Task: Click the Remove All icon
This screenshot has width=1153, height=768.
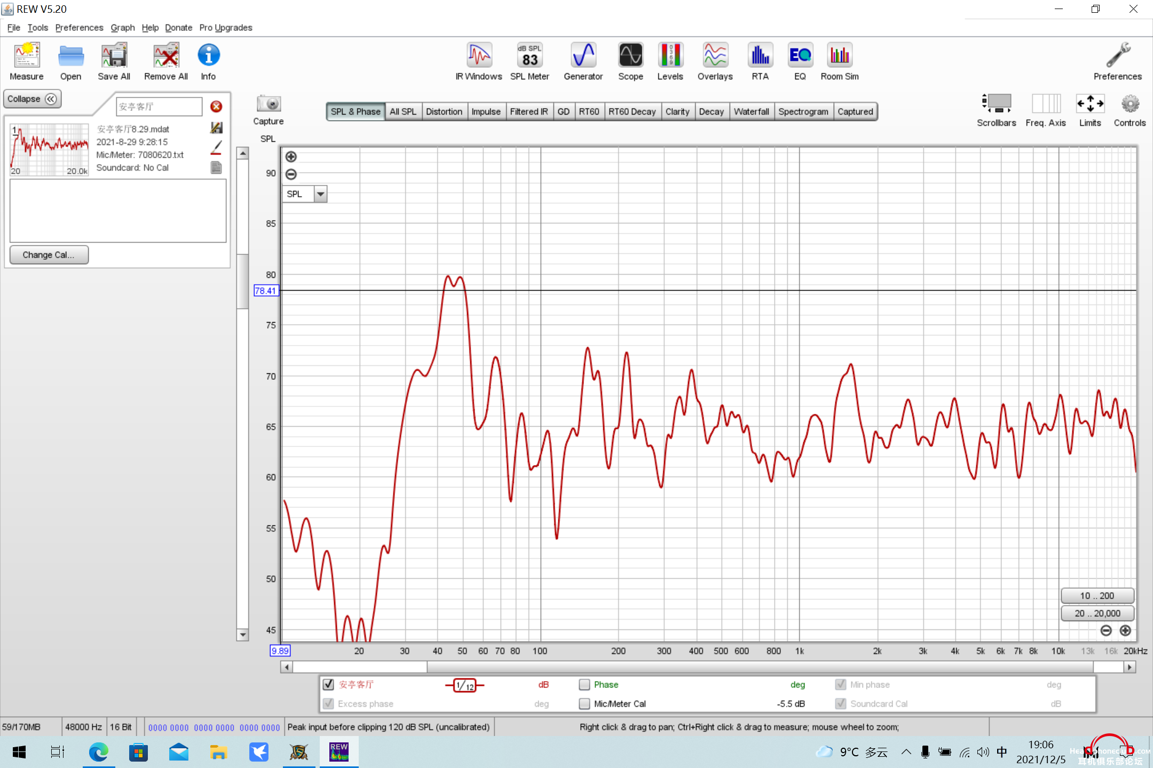Action: tap(165, 55)
